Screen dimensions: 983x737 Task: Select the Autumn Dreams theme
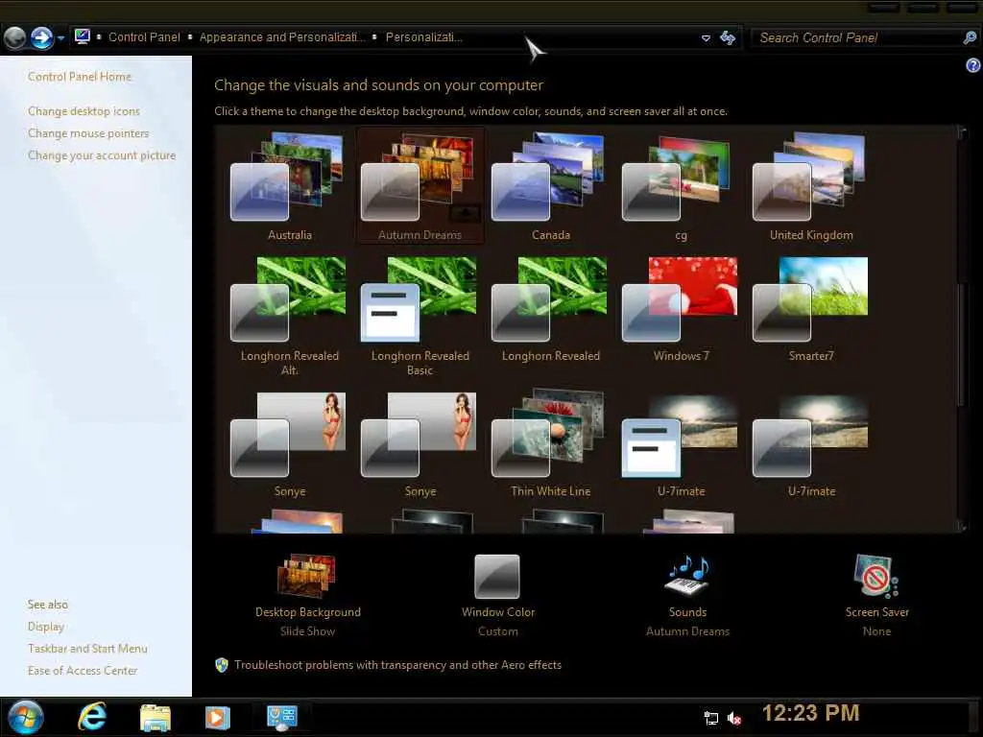pos(420,186)
